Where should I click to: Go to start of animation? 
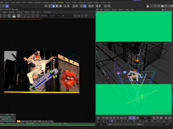coord(103,118)
